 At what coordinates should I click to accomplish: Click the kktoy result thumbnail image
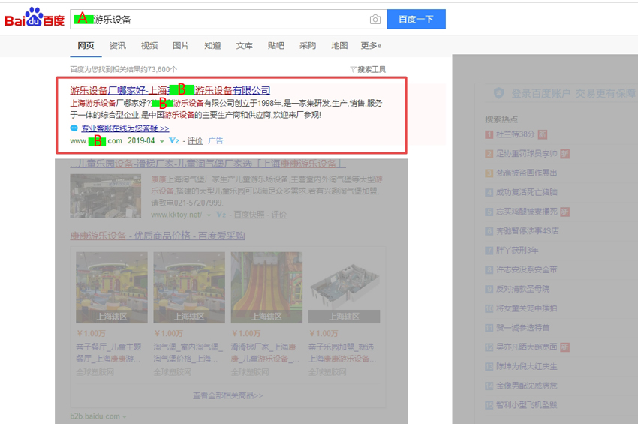(106, 196)
